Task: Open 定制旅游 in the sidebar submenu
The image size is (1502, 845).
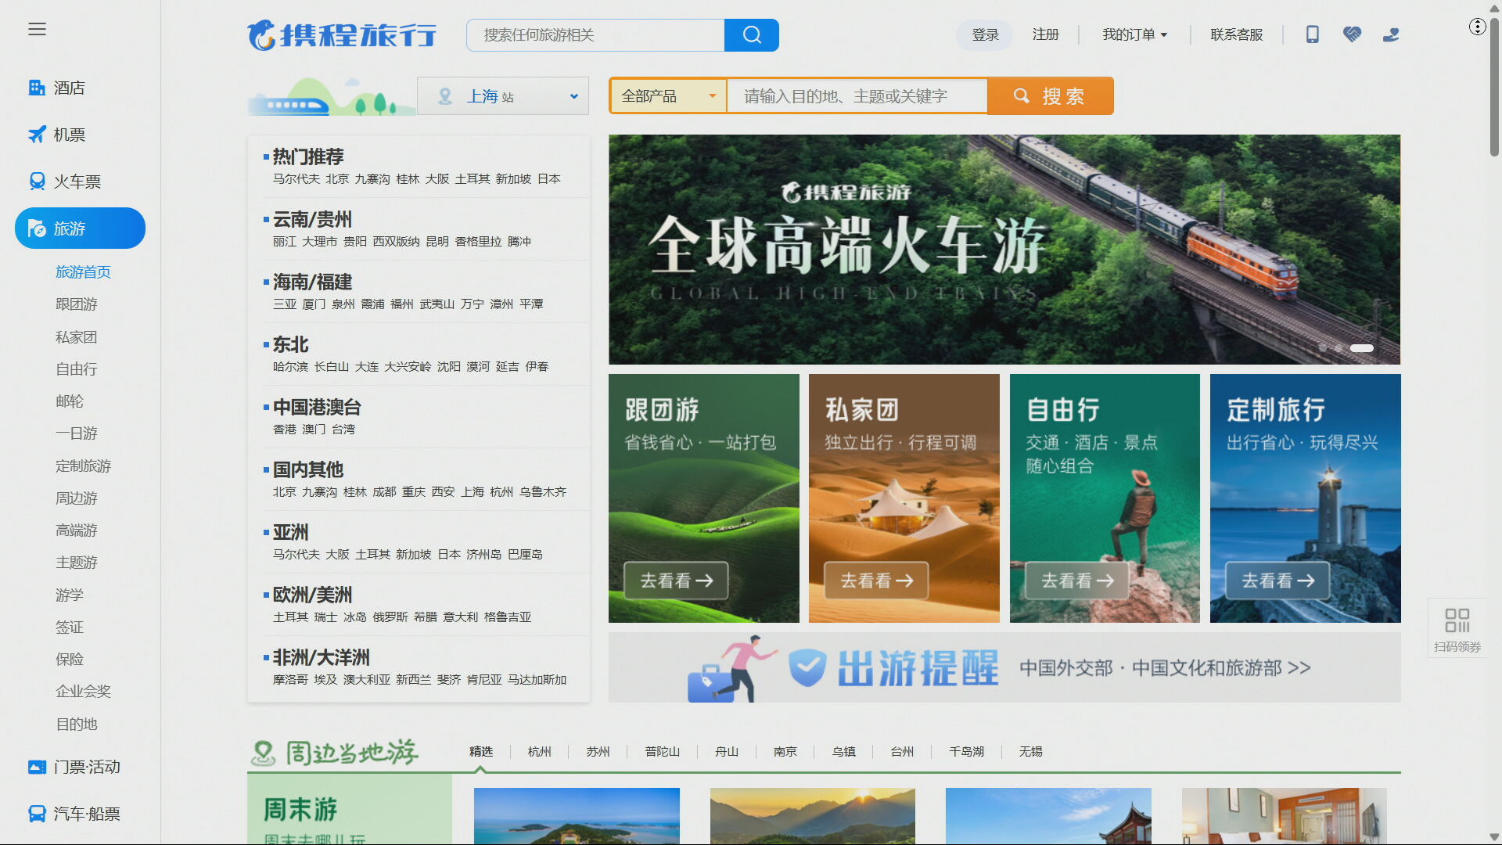Action: coord(83,466)
